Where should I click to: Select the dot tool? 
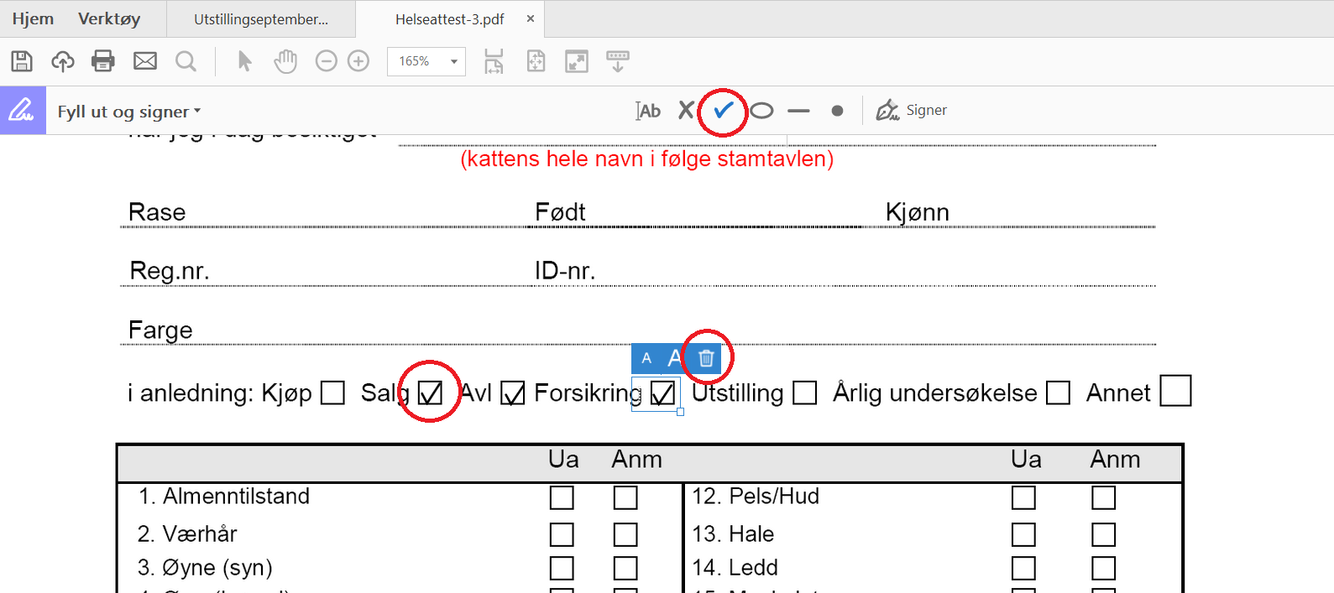tap(837, 110)
